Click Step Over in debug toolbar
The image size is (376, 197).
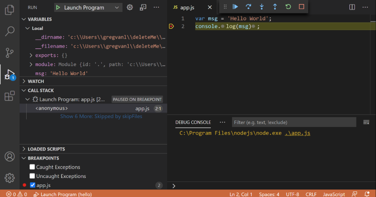(x=248, y=6)
